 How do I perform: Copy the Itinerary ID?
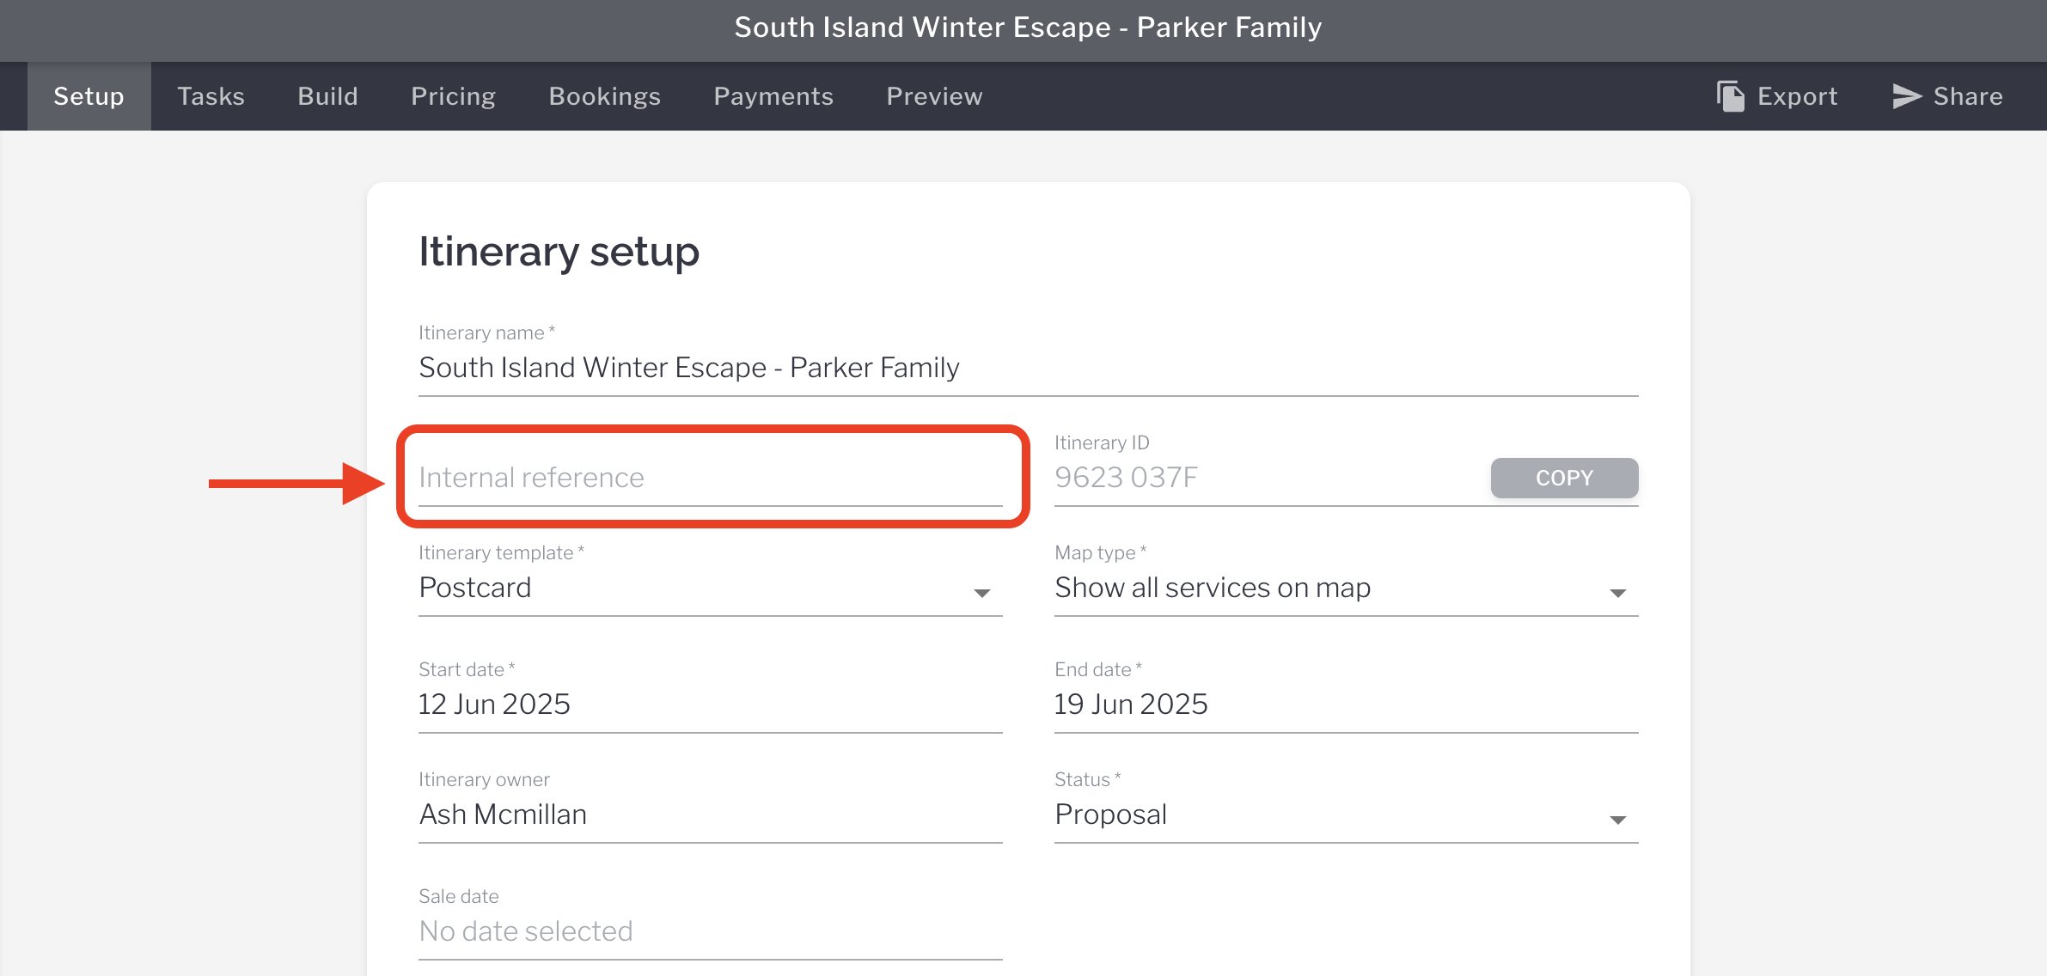pyautogui.click(x=1563, y=478)
